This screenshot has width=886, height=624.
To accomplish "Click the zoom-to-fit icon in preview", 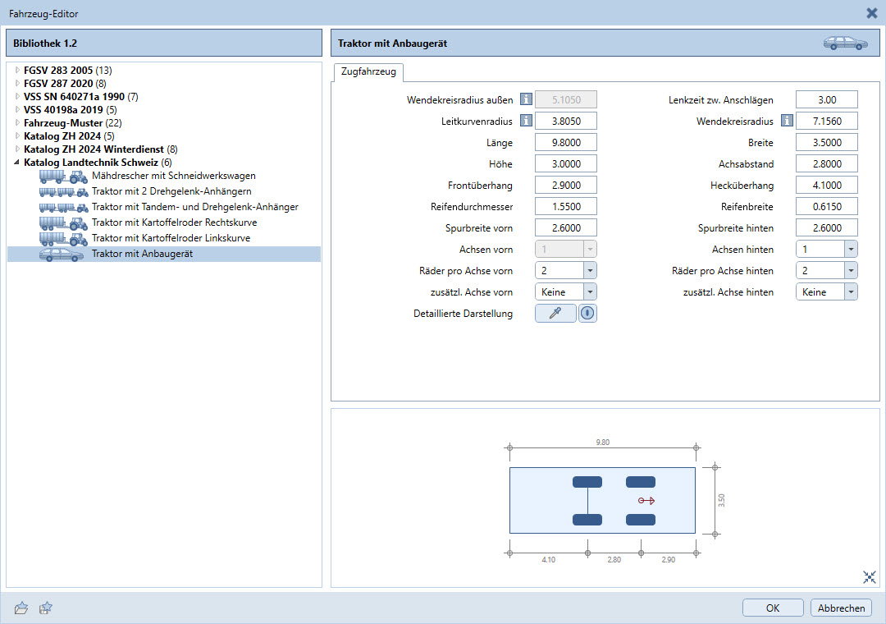I will (870, 576).
